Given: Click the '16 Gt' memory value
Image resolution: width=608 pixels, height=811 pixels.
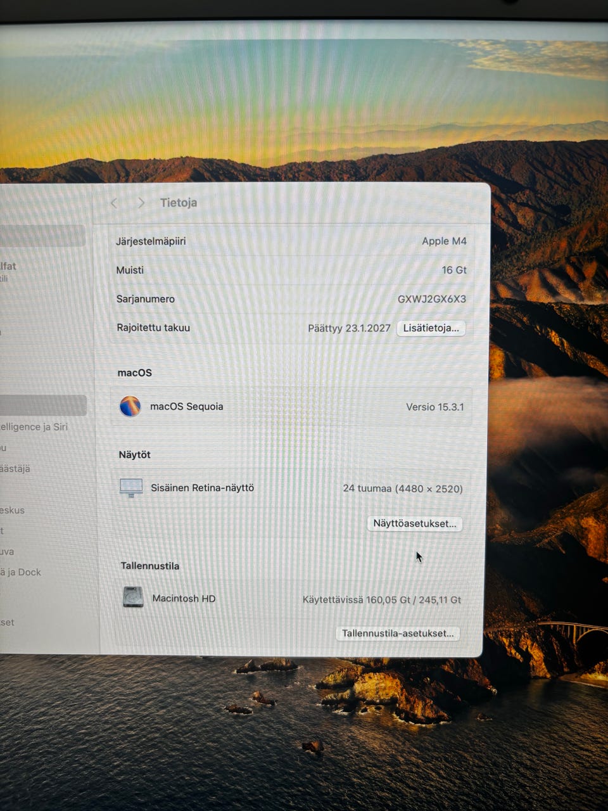Looking at the screenshot, I should tap(454, 270).
